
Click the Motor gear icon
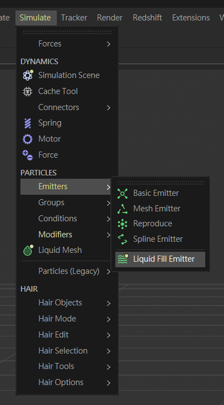[x=28, y=139]
